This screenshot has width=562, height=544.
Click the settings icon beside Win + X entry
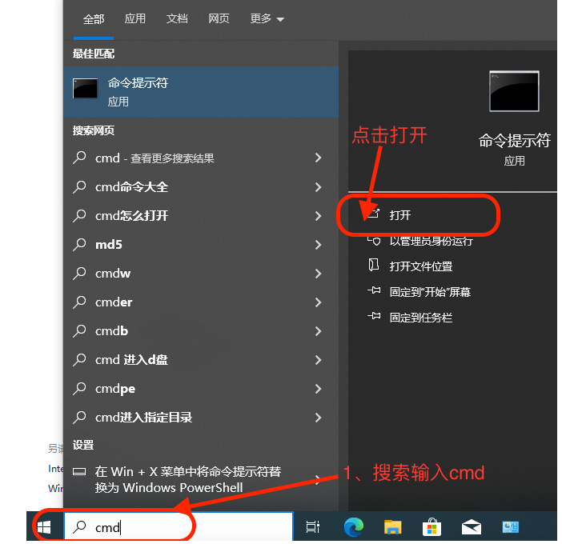(x=79, y=471)
